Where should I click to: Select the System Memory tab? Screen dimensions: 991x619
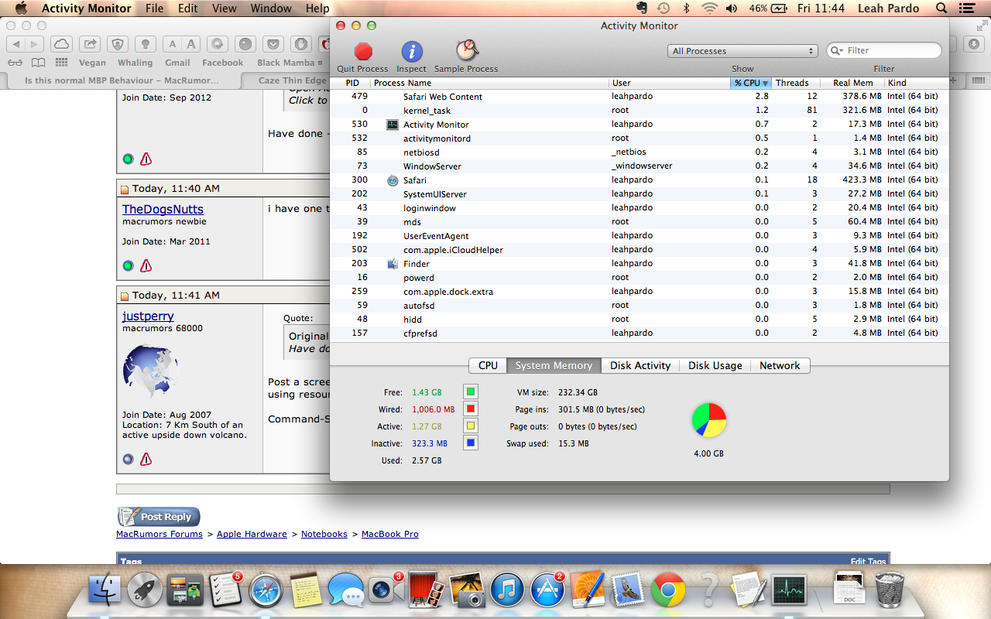tap(554, 365)
